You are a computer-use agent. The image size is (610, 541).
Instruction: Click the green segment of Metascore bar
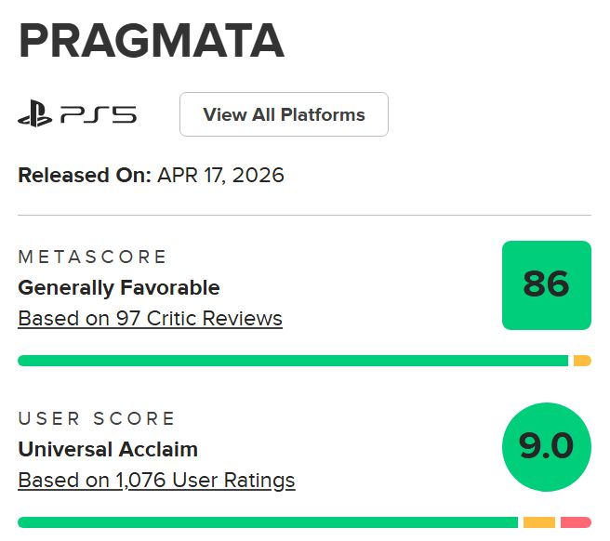[x=292, y=361]
